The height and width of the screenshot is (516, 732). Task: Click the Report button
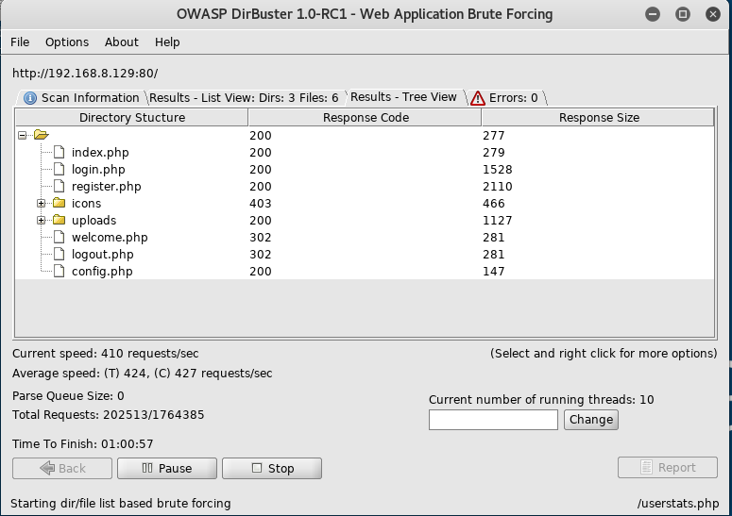pyautogui.click(x=667, y=468)
